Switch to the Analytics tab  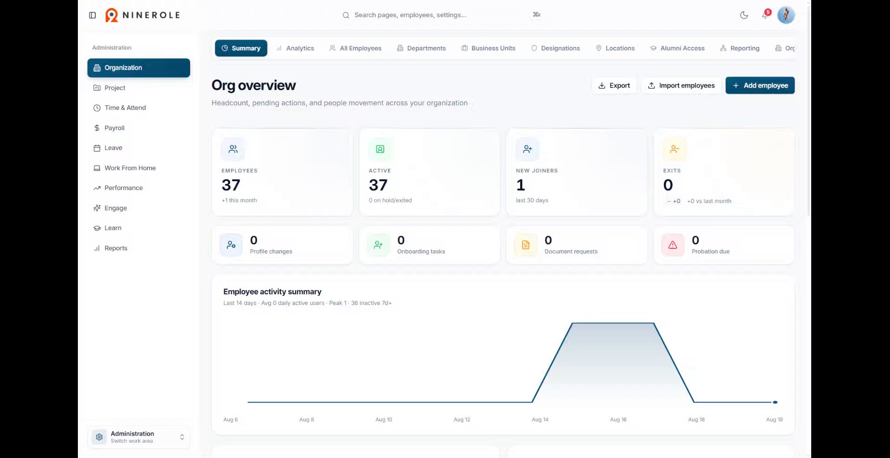coord(295,48)
